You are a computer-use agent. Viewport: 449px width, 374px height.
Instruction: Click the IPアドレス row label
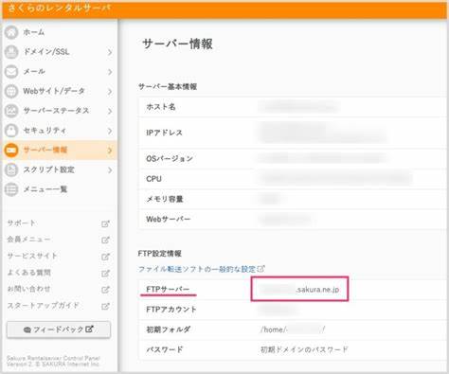point(164,133)
